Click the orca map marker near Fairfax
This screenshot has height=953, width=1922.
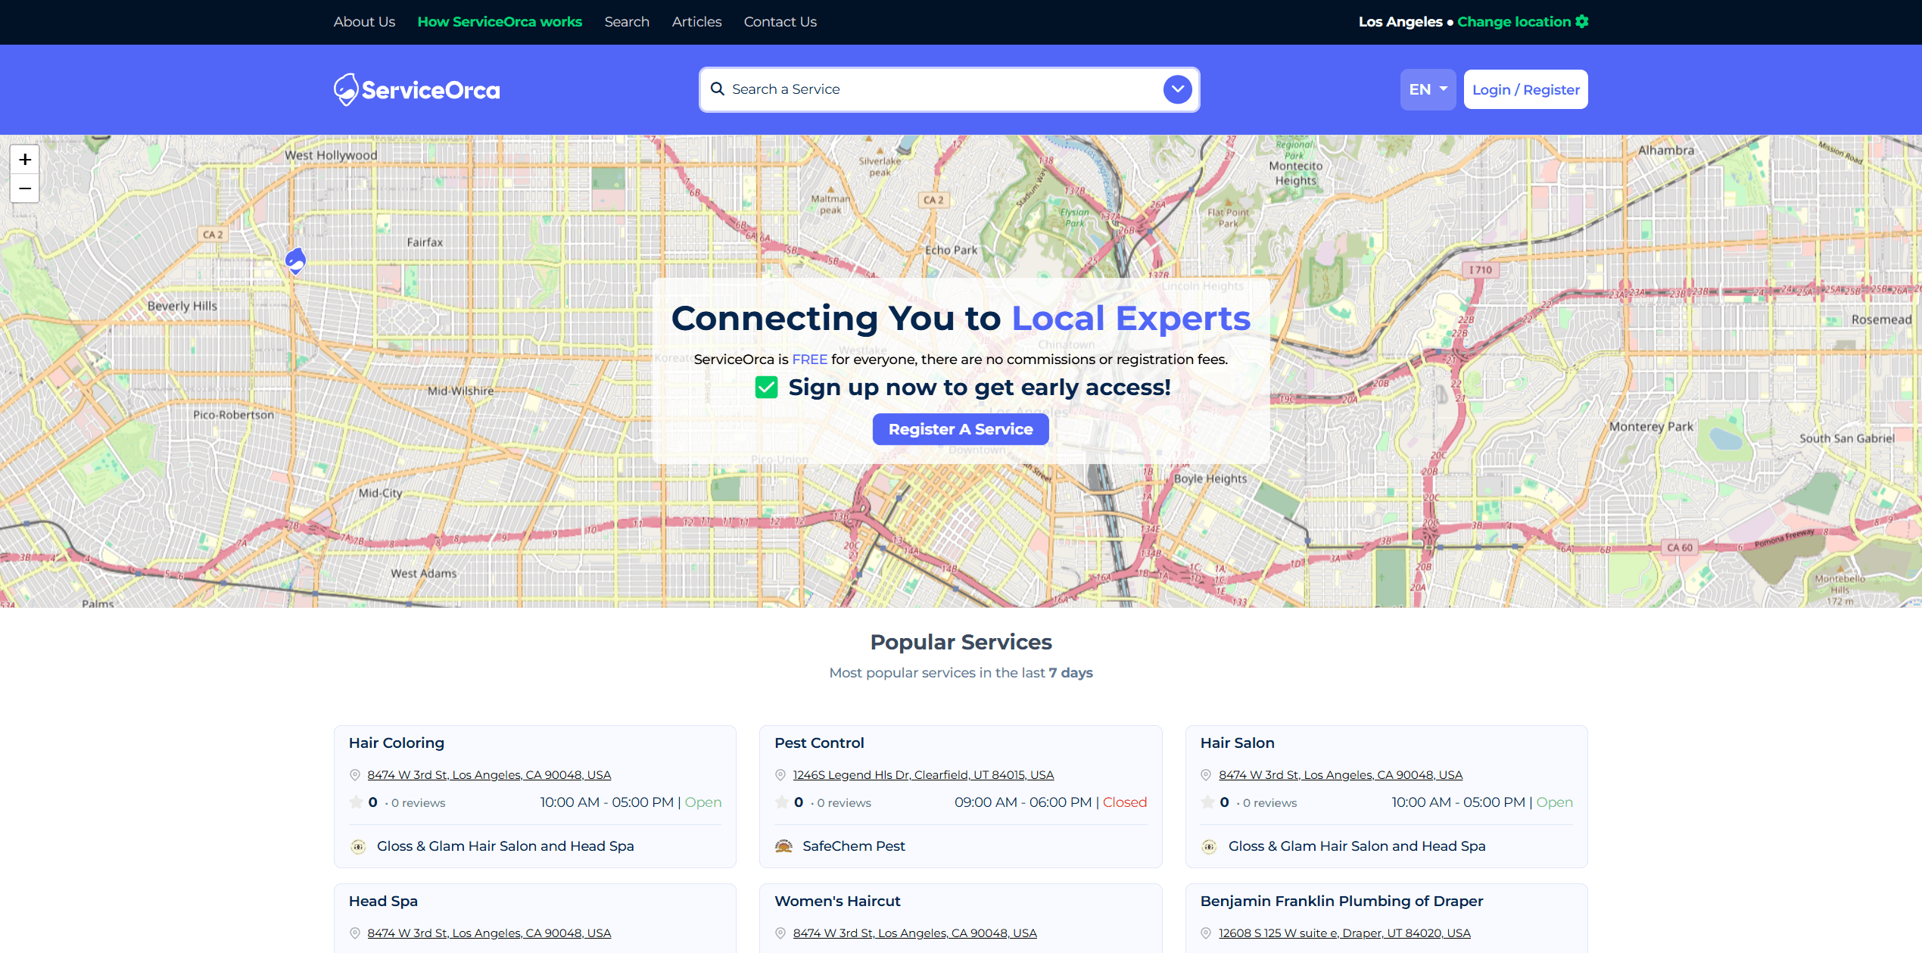tap(295, 260)
